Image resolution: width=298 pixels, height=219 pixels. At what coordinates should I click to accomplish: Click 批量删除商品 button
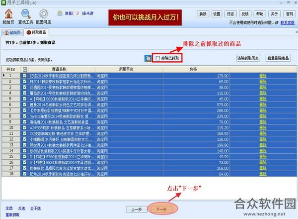(278, 58)
